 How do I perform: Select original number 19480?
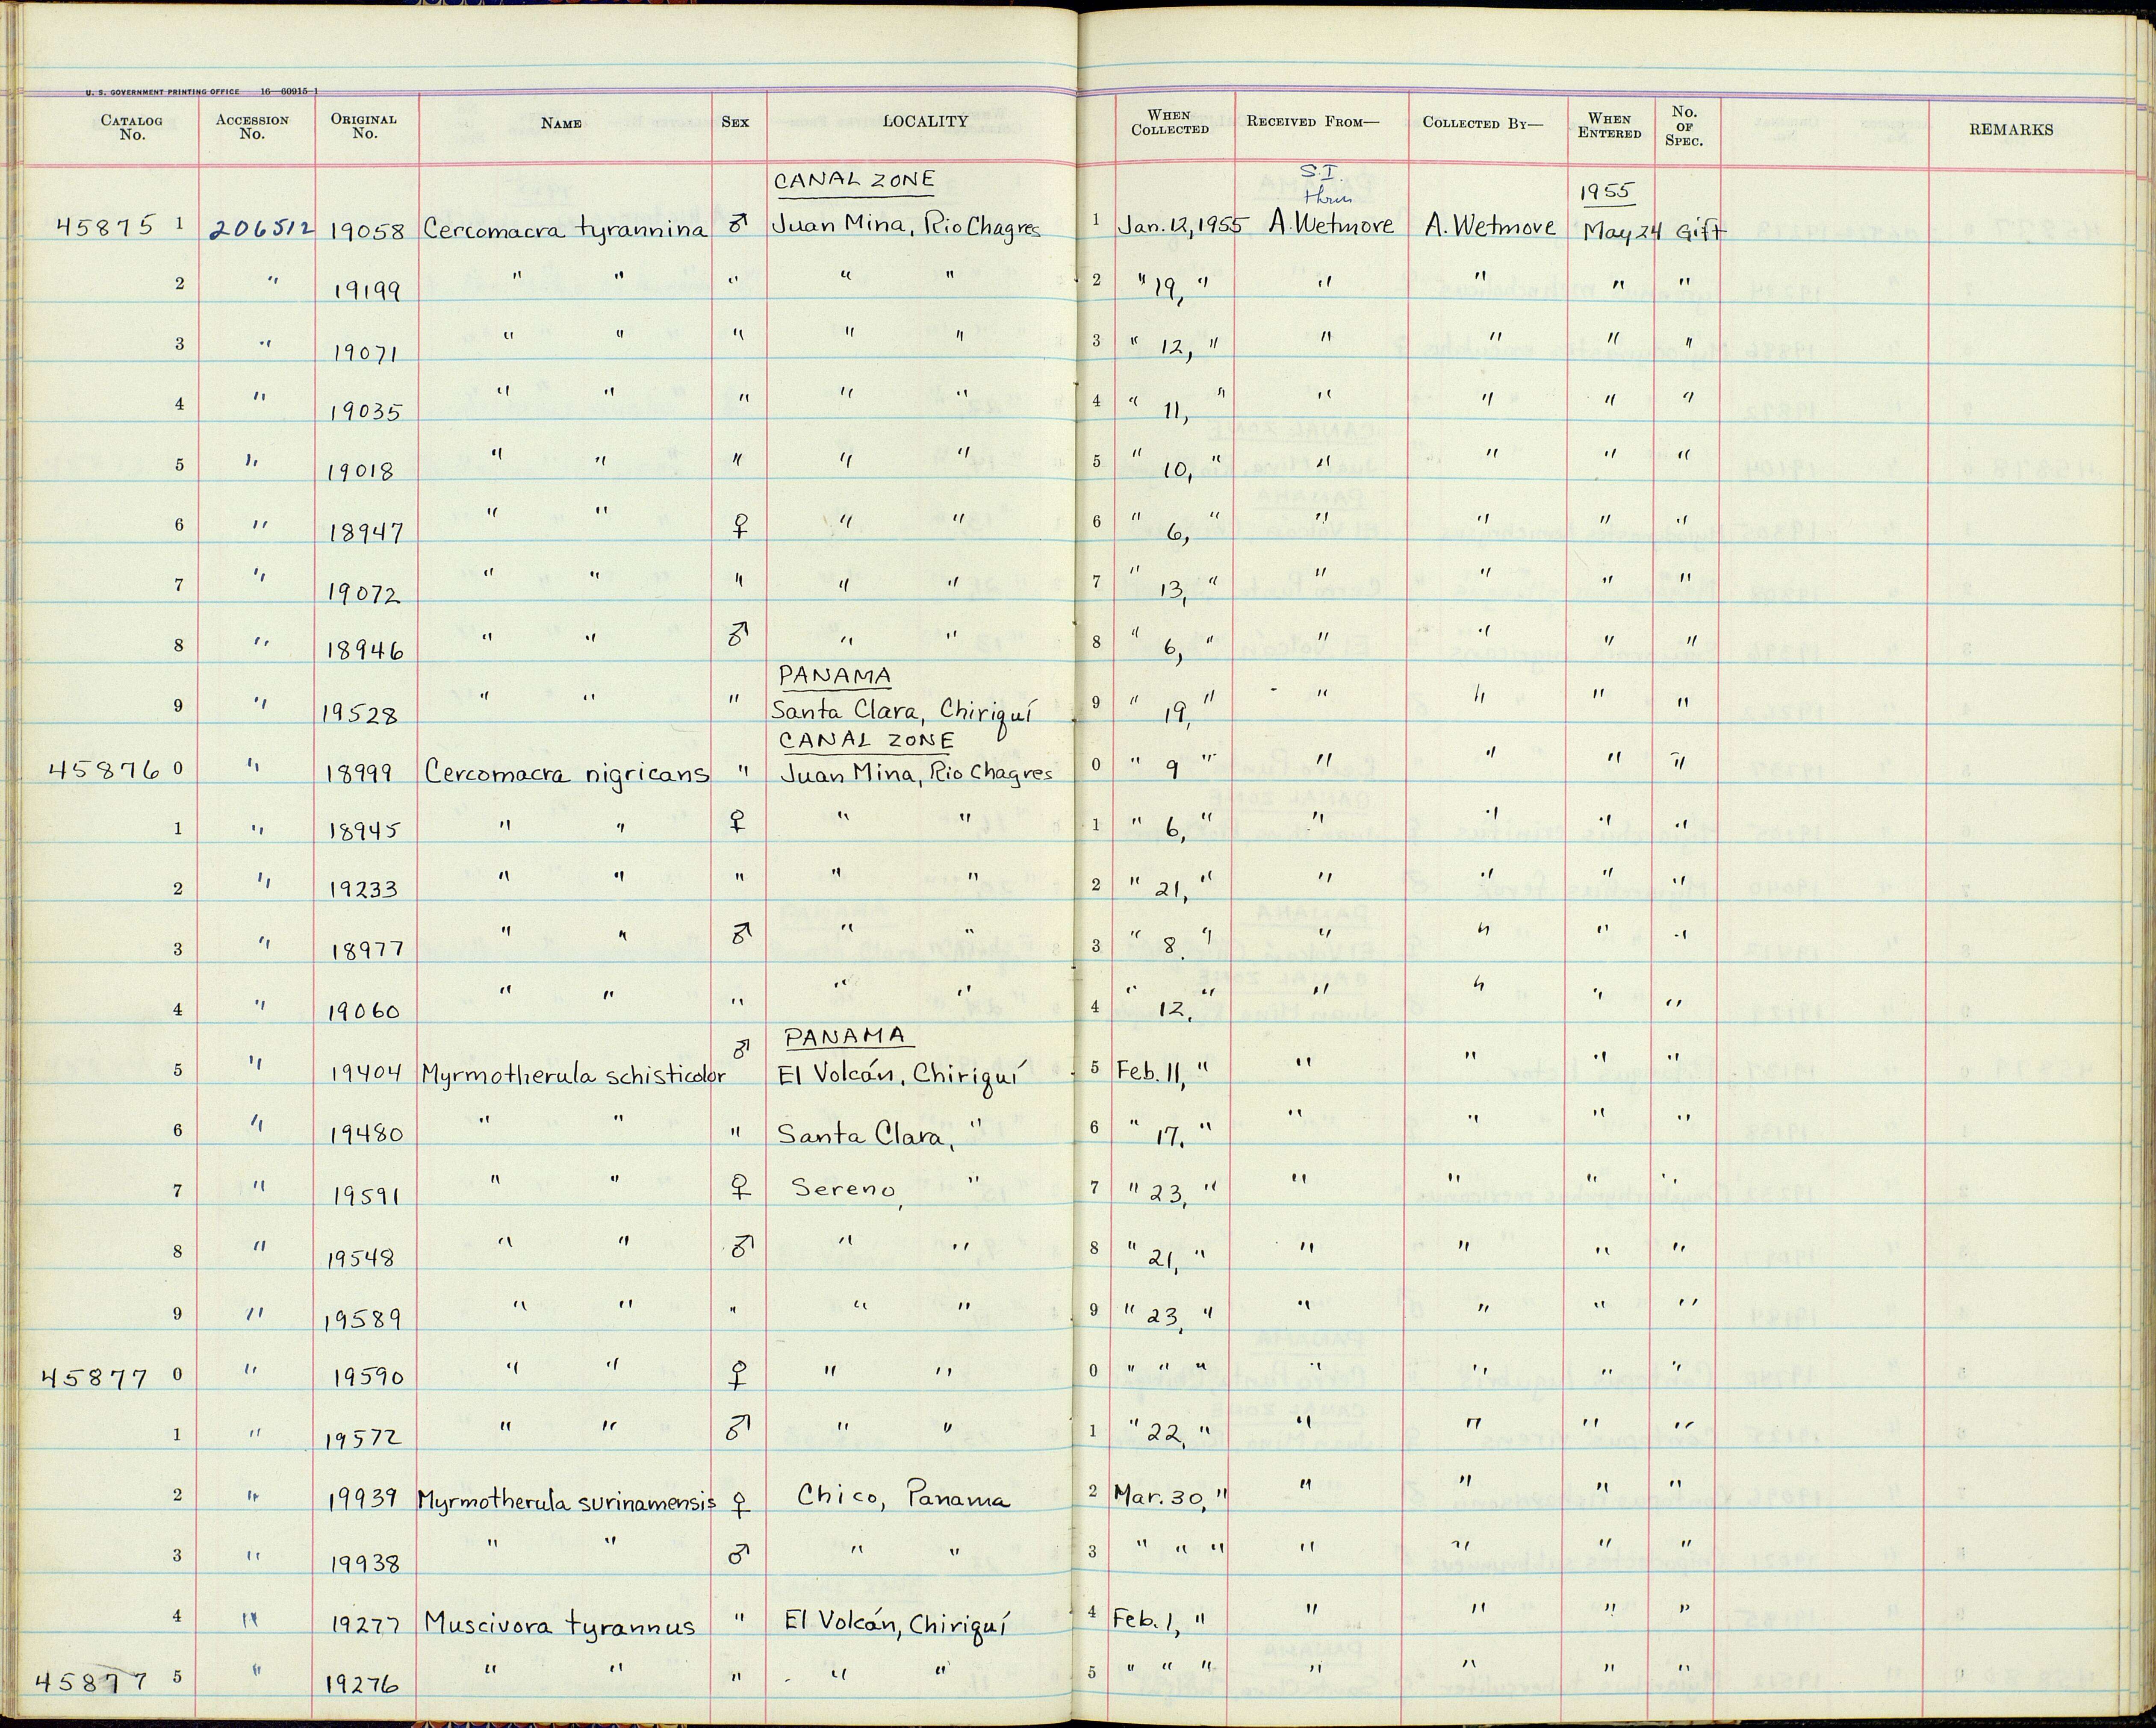[366, 1134]
